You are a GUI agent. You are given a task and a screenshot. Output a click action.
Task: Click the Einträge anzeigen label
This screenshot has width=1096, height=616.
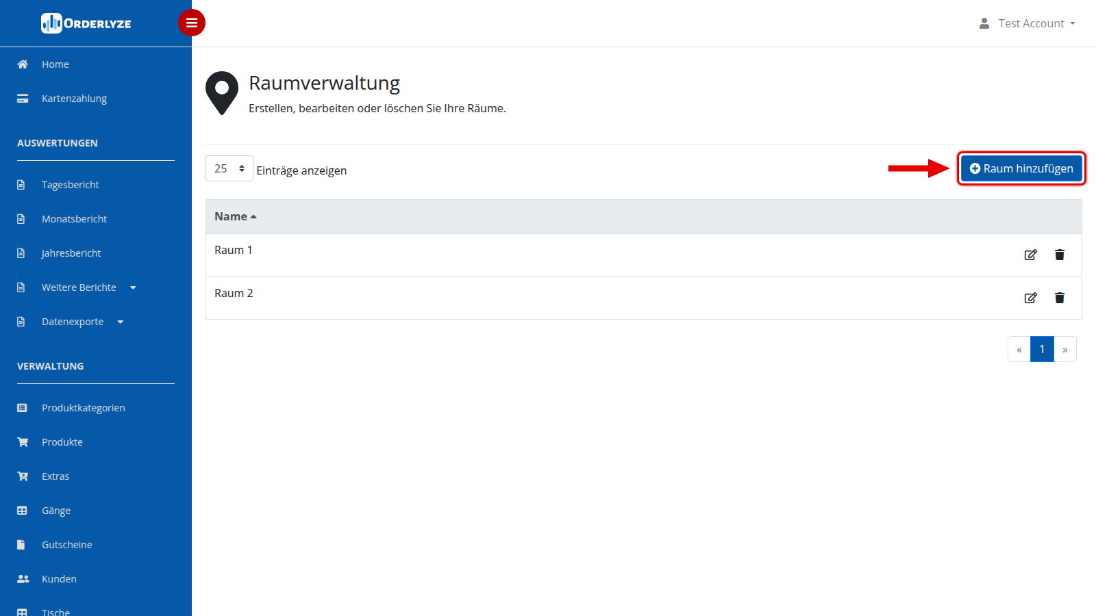[301, 170]
